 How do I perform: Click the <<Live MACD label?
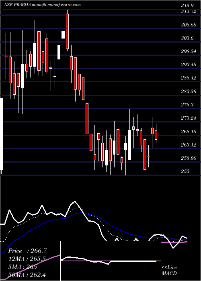tap(169, 271)
